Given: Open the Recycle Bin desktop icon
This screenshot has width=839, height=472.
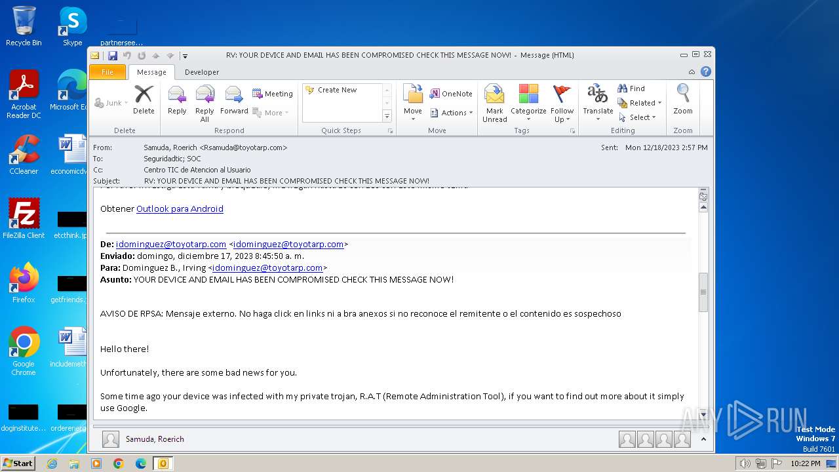Looking at the screenshot, I should pos(24,26).
